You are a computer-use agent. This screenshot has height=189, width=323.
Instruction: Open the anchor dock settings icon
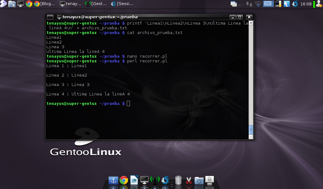[x=113, y=180]
